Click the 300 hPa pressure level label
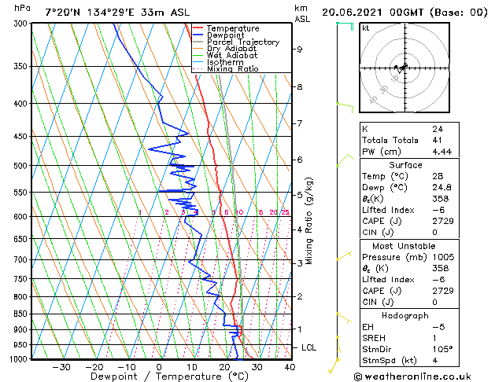The height and width of the screenshot is (382, 495). (x=20, y=24)
